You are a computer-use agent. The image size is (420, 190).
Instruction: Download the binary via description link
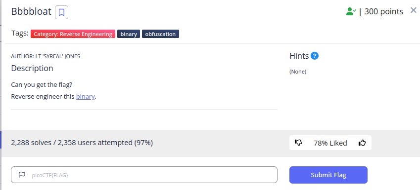tap(85, 96)
